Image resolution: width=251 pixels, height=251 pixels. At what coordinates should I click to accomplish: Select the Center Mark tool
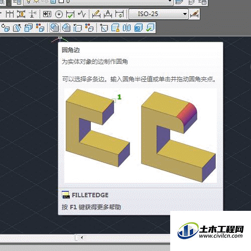[59, 14]
